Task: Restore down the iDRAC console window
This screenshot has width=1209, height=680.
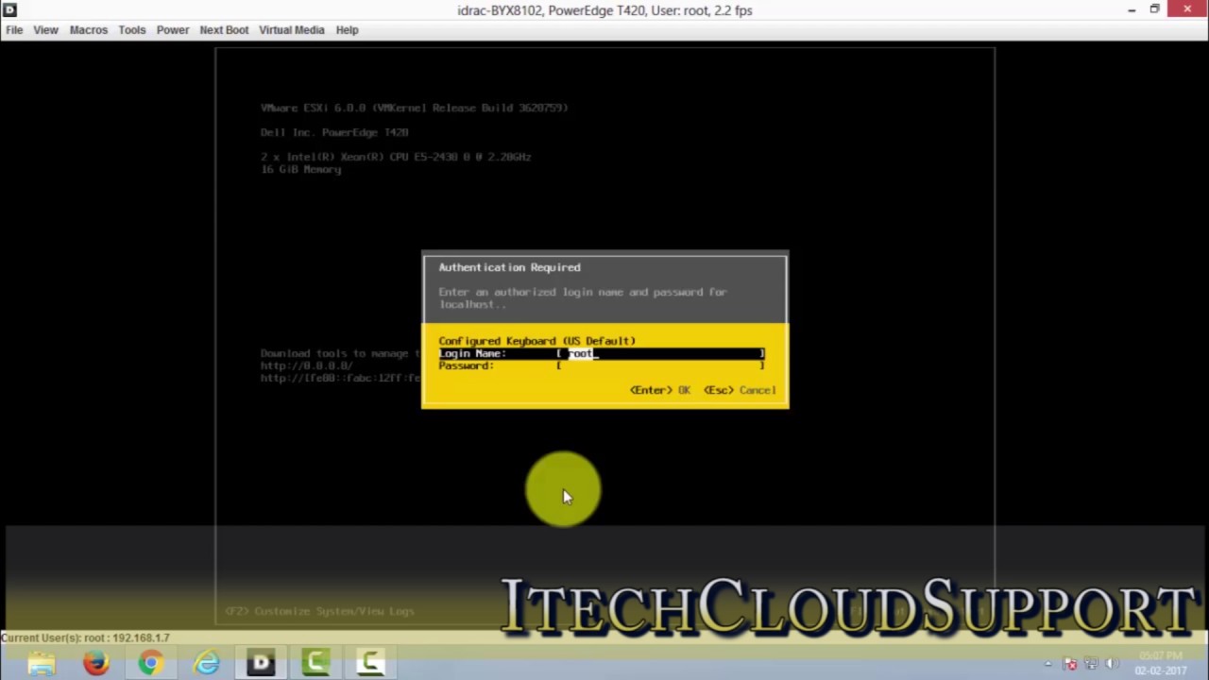Action: click(x=1154, y=9)
